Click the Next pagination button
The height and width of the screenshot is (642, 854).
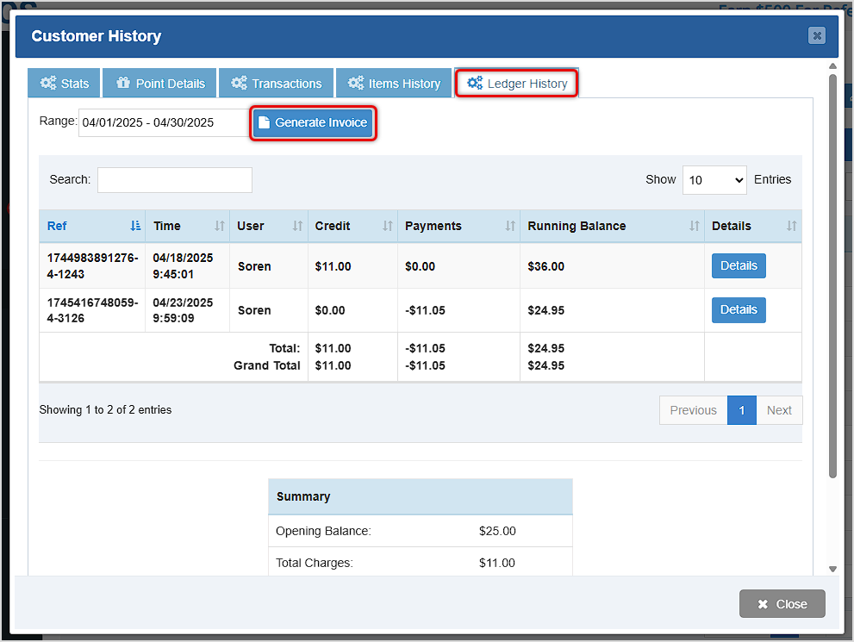coord(779,410)
